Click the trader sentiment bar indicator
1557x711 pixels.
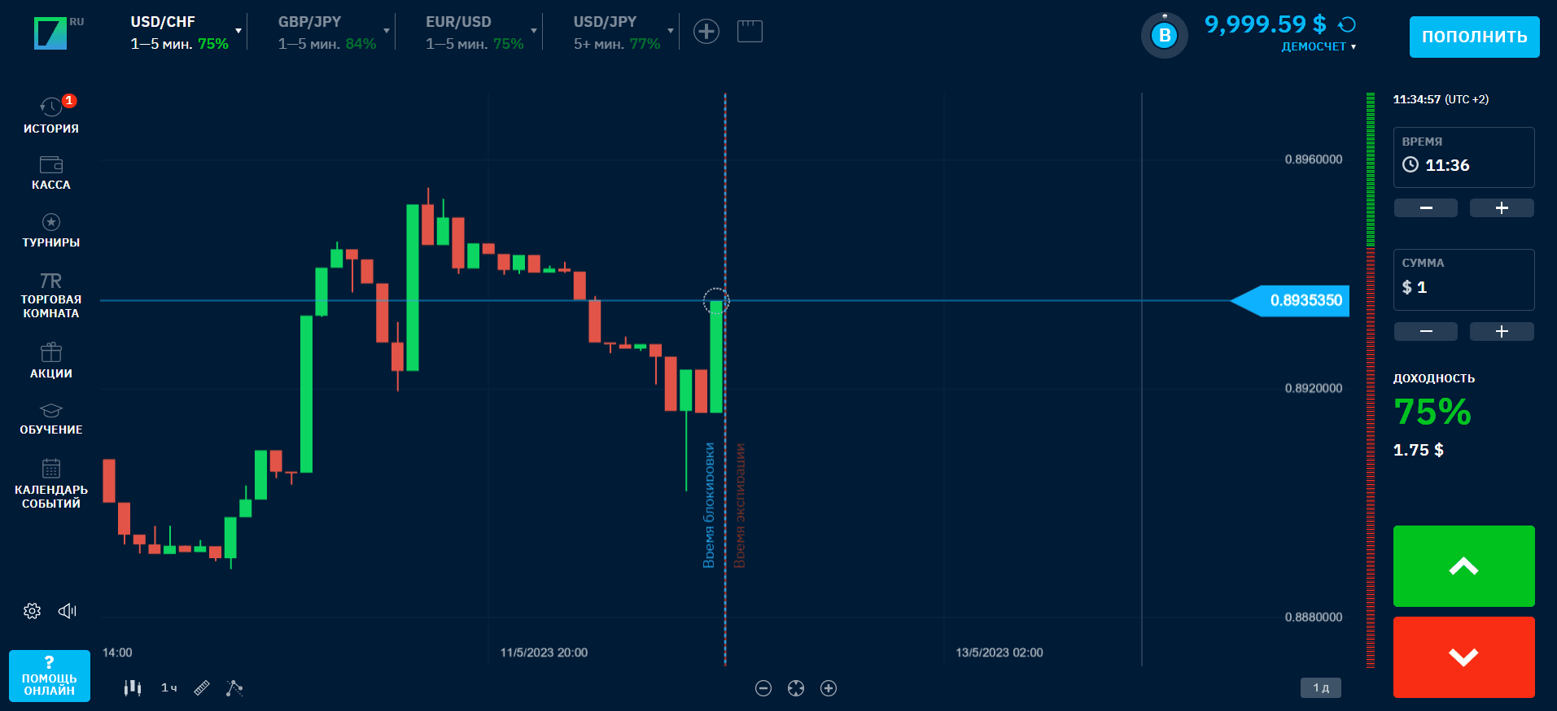[x=1371, y=380]
